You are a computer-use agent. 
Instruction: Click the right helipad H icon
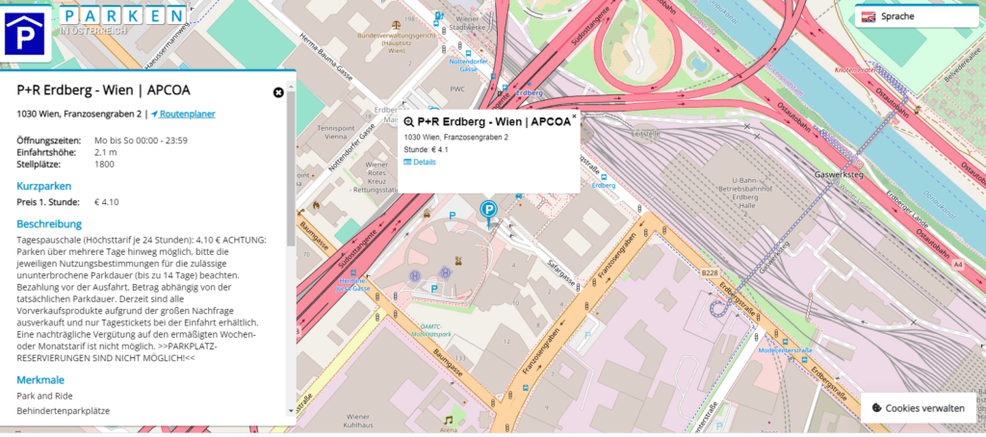click(x=446, y=271)
